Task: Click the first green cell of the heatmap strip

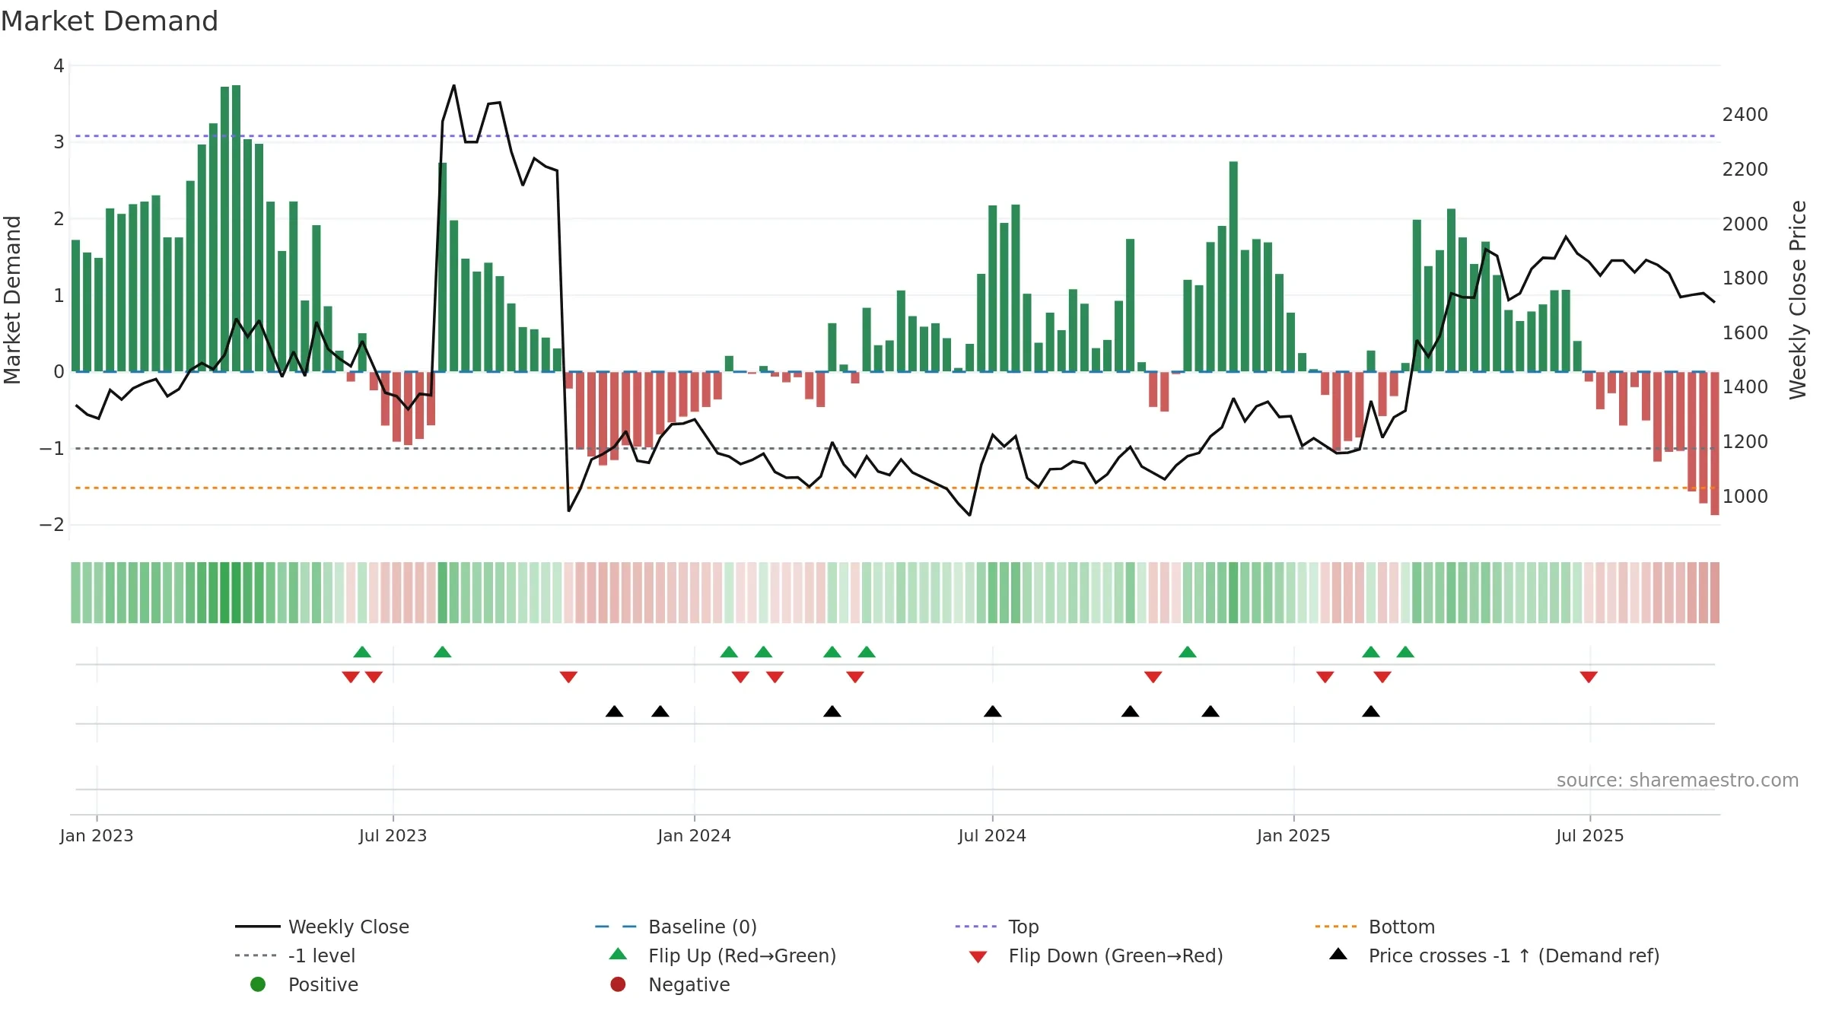Action: click(x=76, y=593)
